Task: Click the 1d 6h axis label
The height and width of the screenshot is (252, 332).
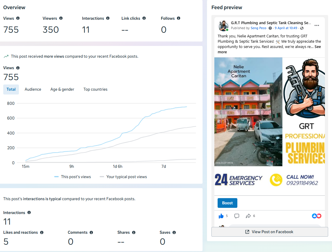Action: tap(118, 167)
